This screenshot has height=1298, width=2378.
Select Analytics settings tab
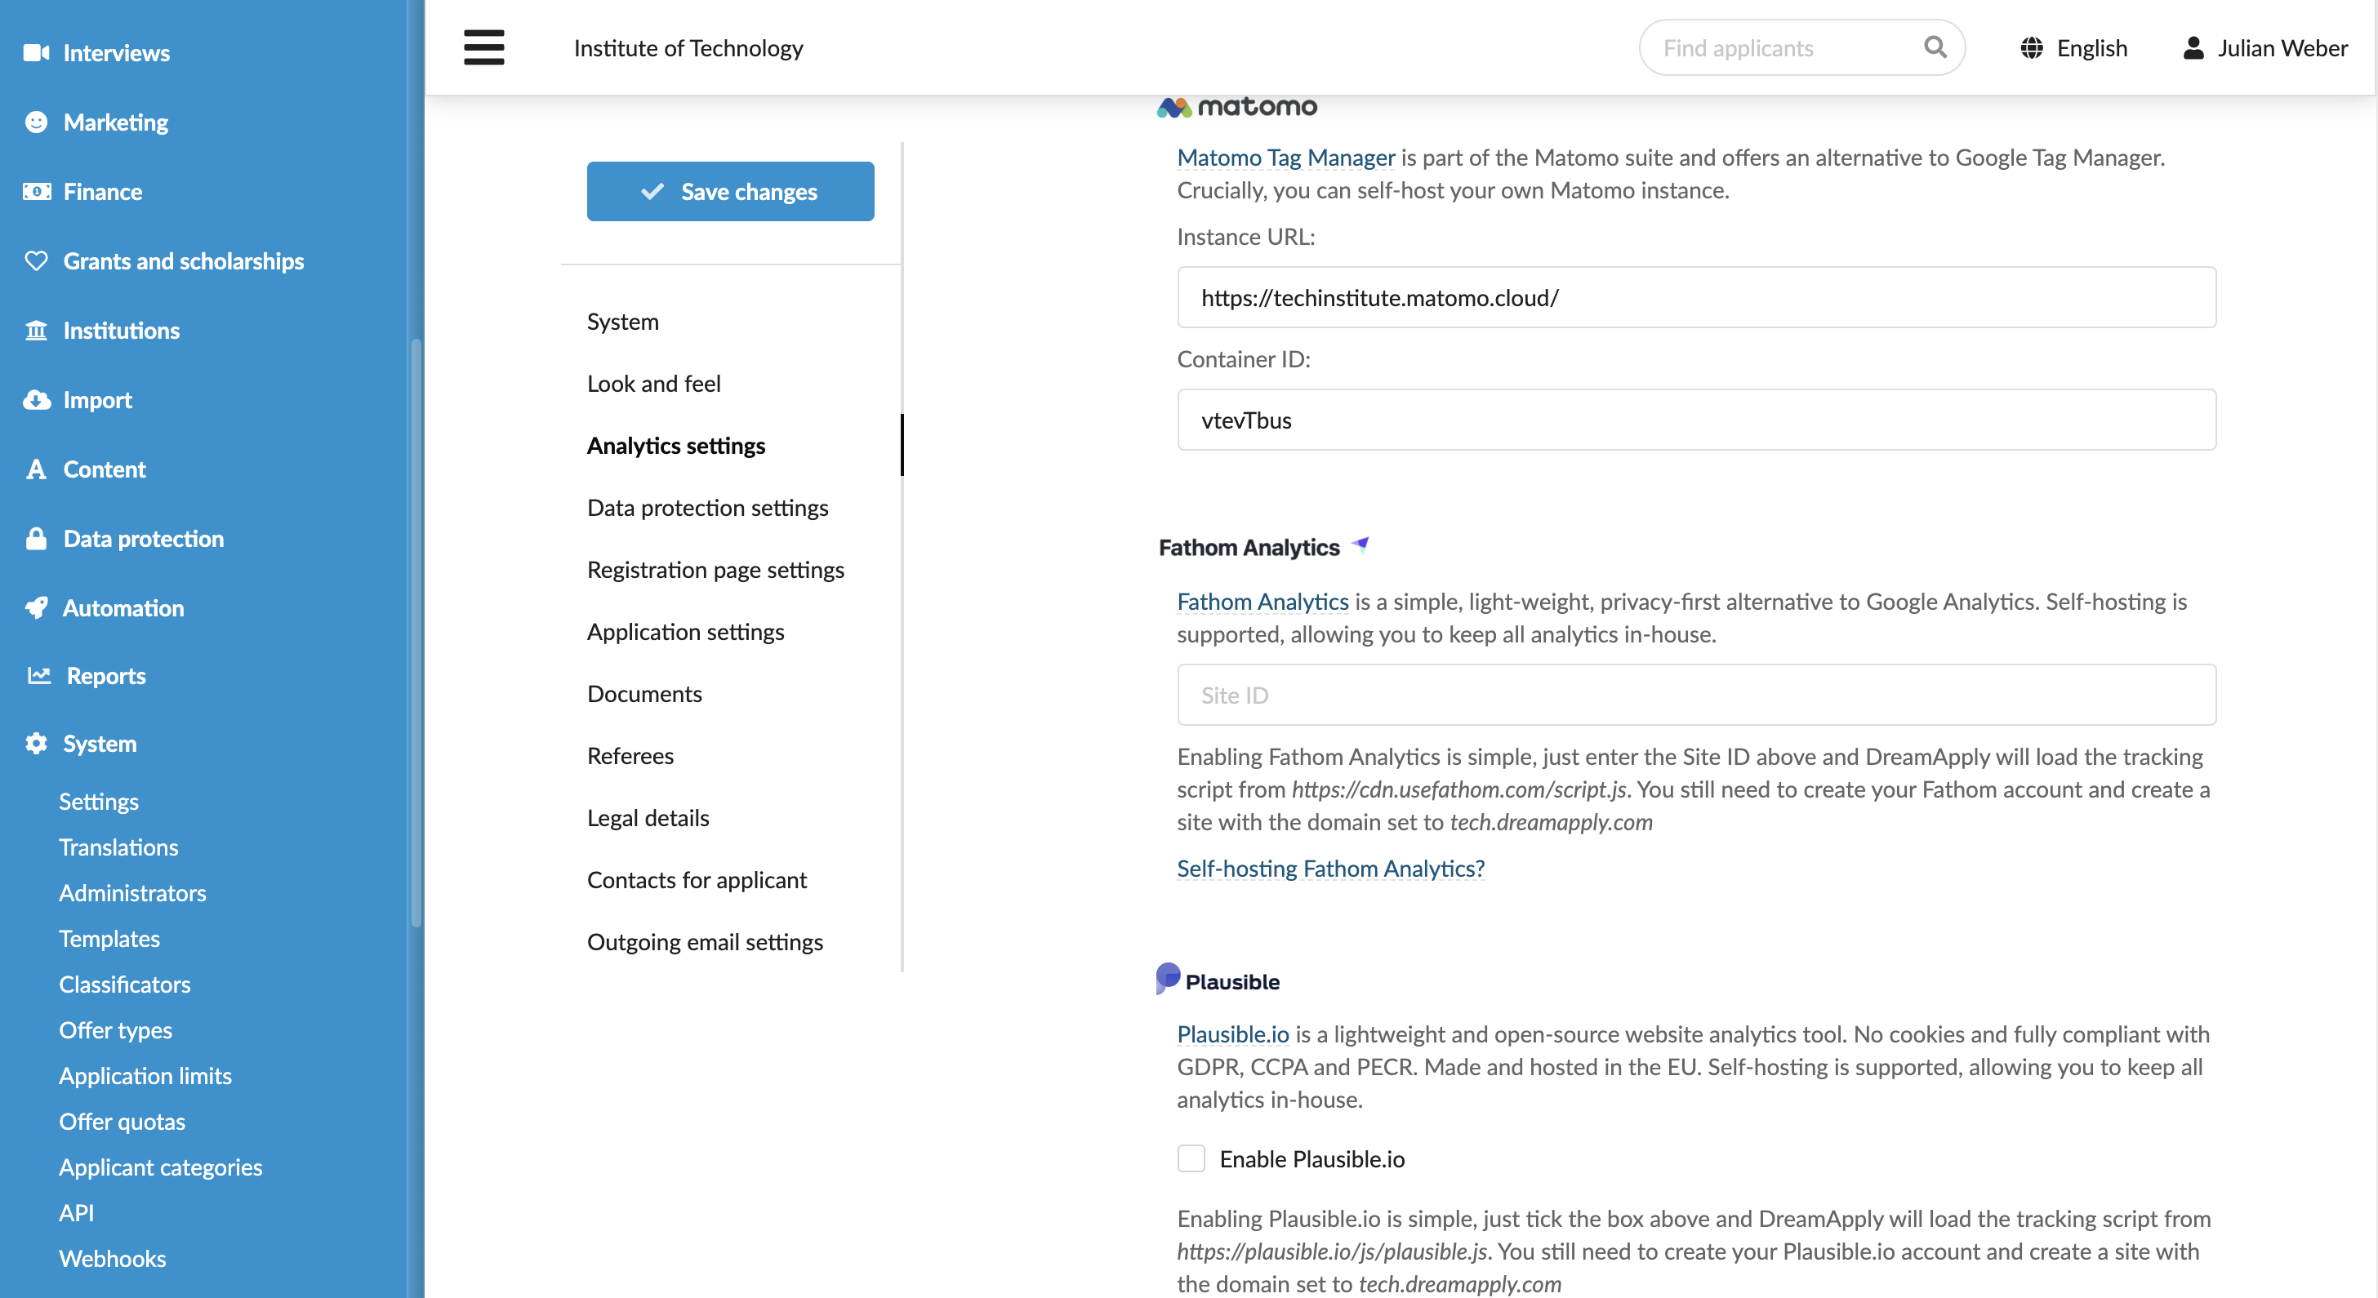coord(675,446)
